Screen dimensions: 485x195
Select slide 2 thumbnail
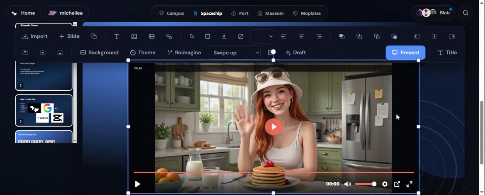click(x=44, y=76)
